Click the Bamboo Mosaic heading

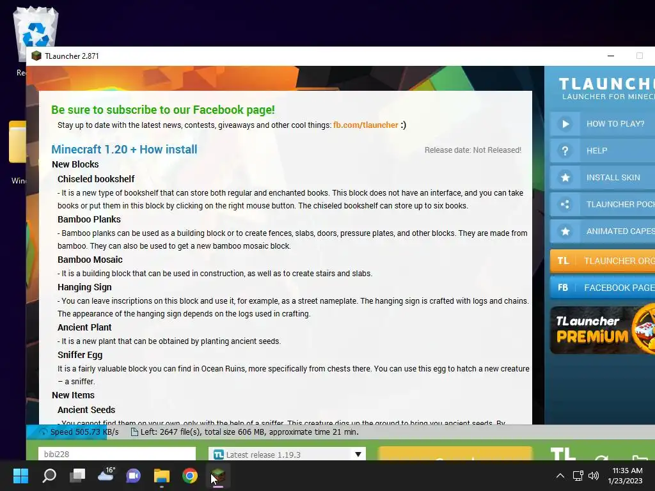coord(90,260)
